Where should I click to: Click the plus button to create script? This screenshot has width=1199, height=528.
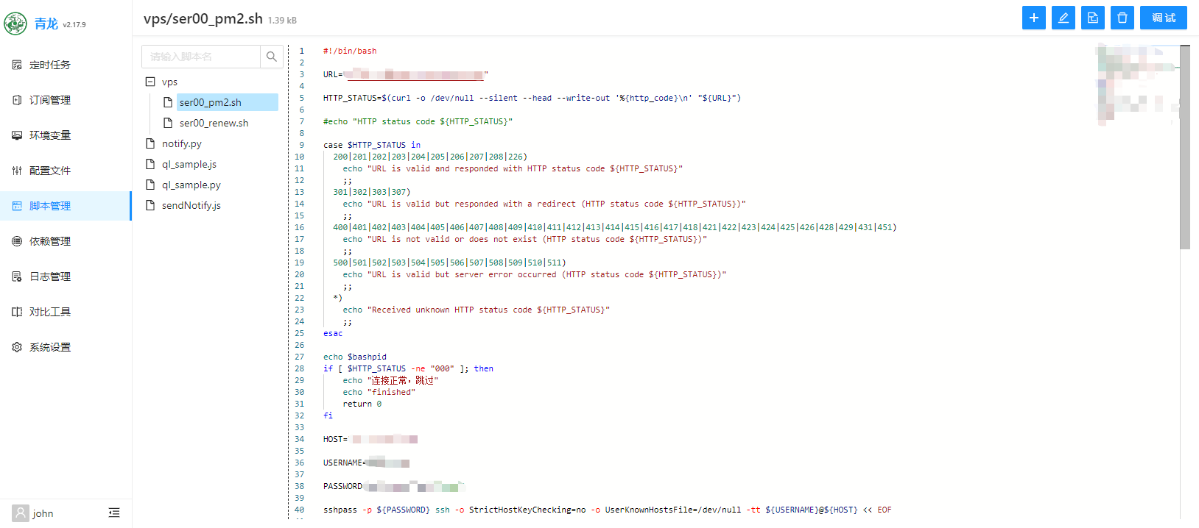[1033, 18]
